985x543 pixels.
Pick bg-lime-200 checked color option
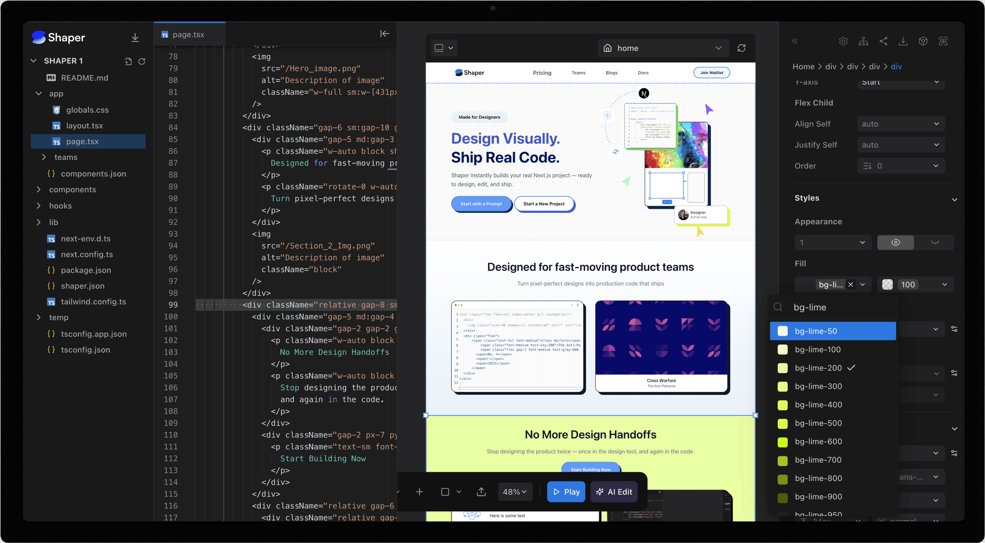[x=833, y=368]
